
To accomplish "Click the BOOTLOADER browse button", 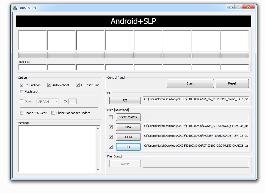I will pyautogui.click(x=128, y=117).
